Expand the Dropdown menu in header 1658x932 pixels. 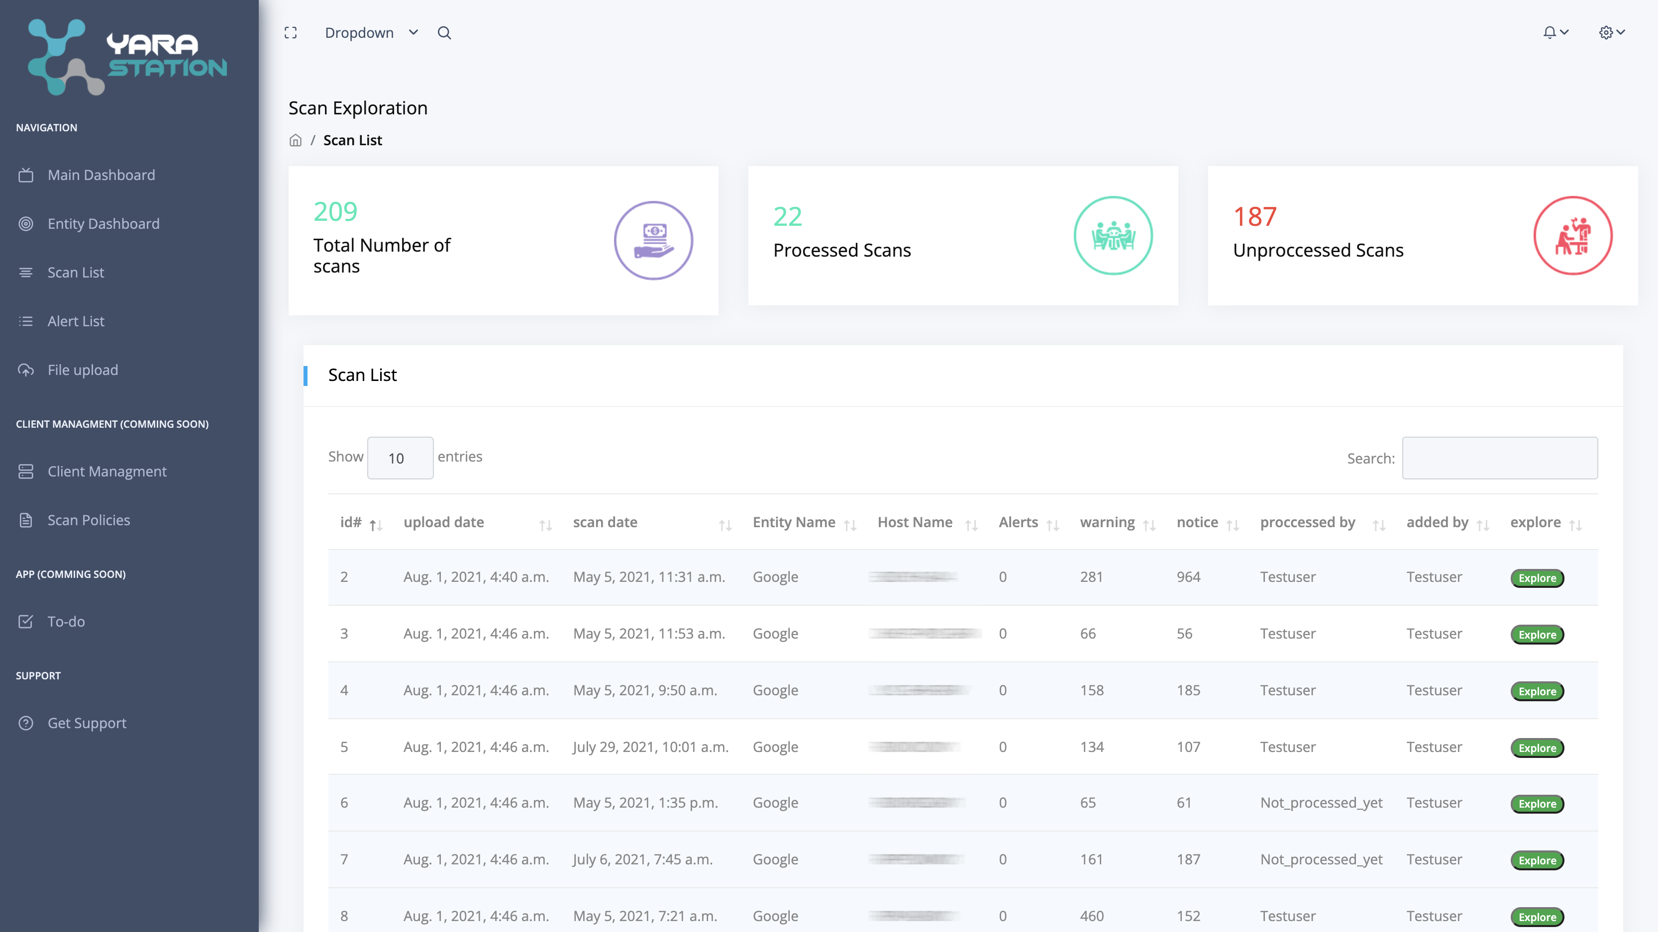[x=371, y=33]
